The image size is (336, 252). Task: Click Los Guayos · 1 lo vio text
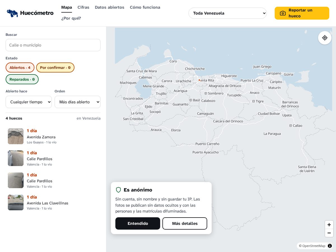tap(41, 142)
